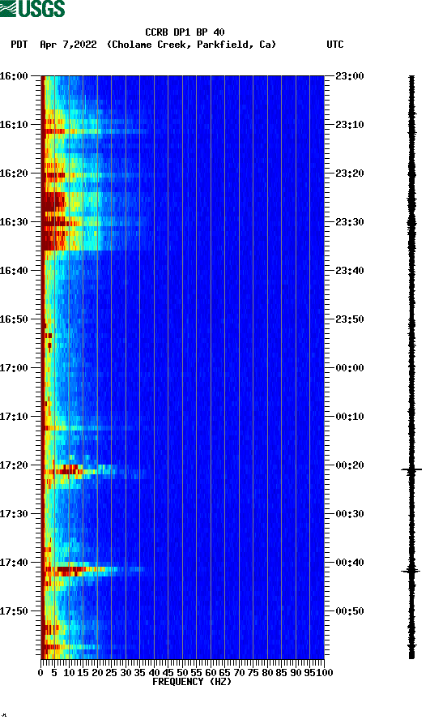Click the 23:10 UTC time label
This screenshot has height=724, width=447.
click(350, 125)
